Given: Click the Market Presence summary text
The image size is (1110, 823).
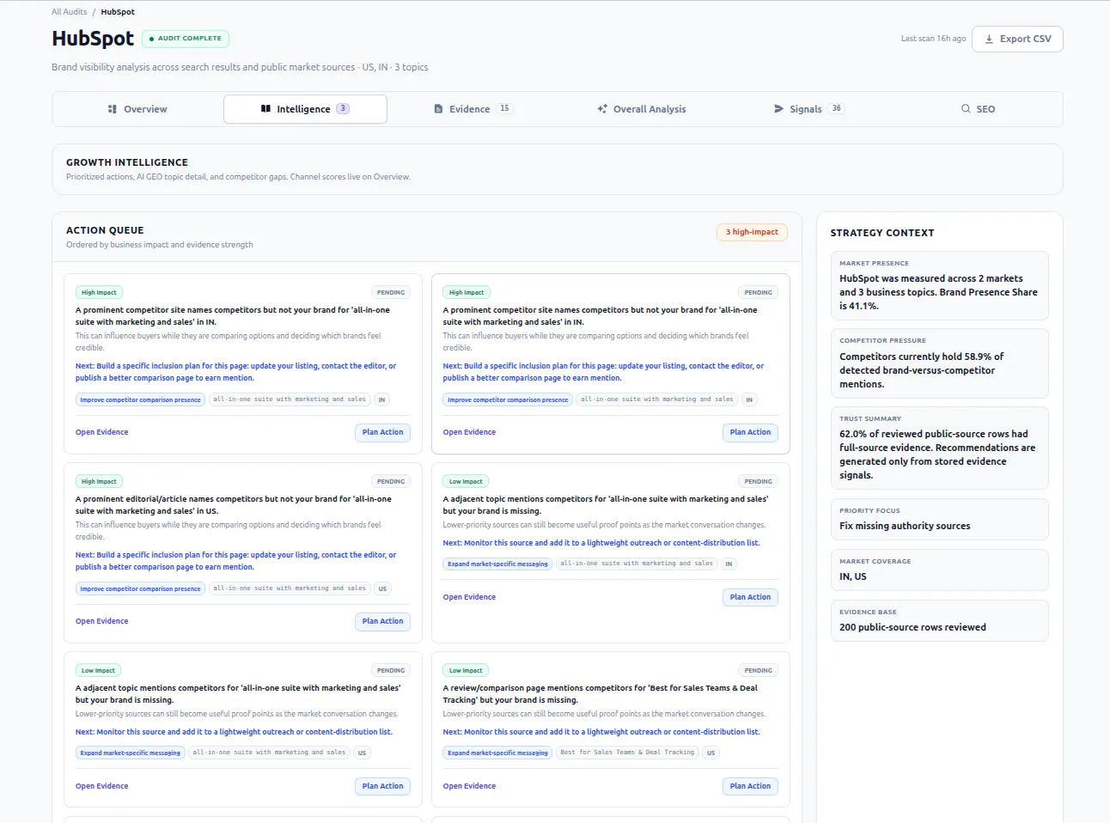Looking at the screenshot, I should tap(938, 292).
